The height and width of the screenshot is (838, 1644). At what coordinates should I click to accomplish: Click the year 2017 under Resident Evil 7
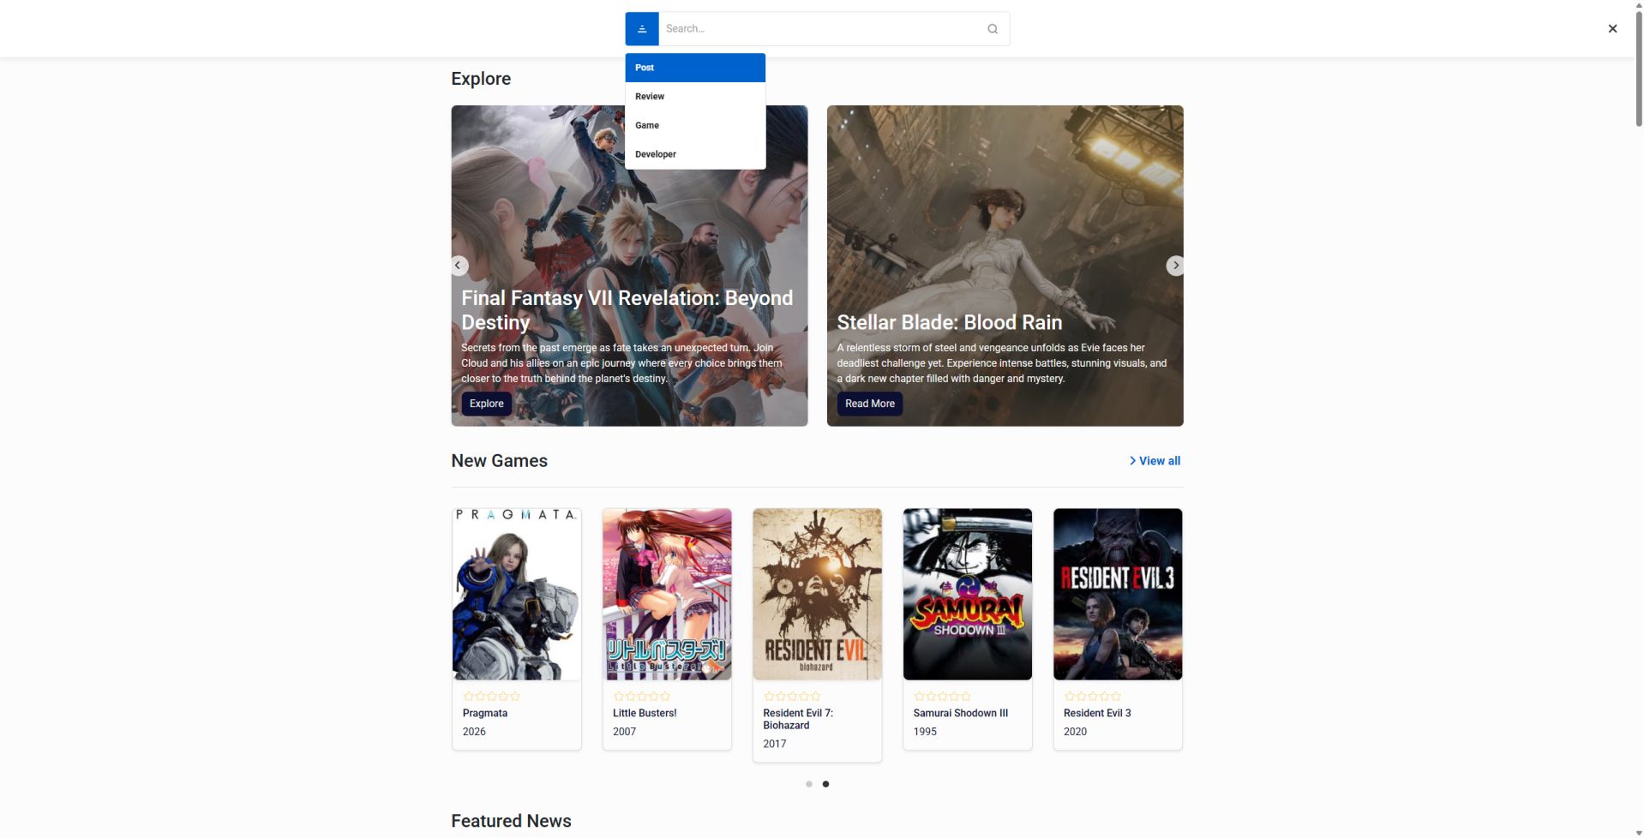pos(775,744)
